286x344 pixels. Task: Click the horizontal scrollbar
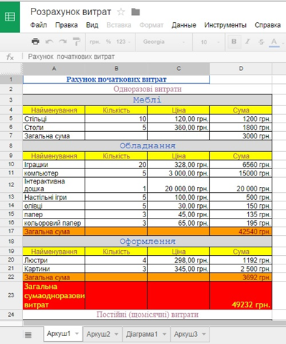154,323
